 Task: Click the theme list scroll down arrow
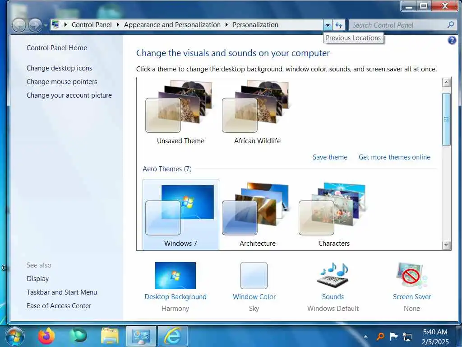coord(446,245)
